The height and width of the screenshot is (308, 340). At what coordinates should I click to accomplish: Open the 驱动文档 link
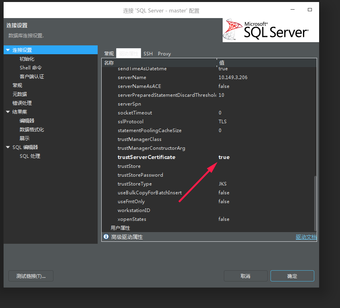[x=306, y=237]
